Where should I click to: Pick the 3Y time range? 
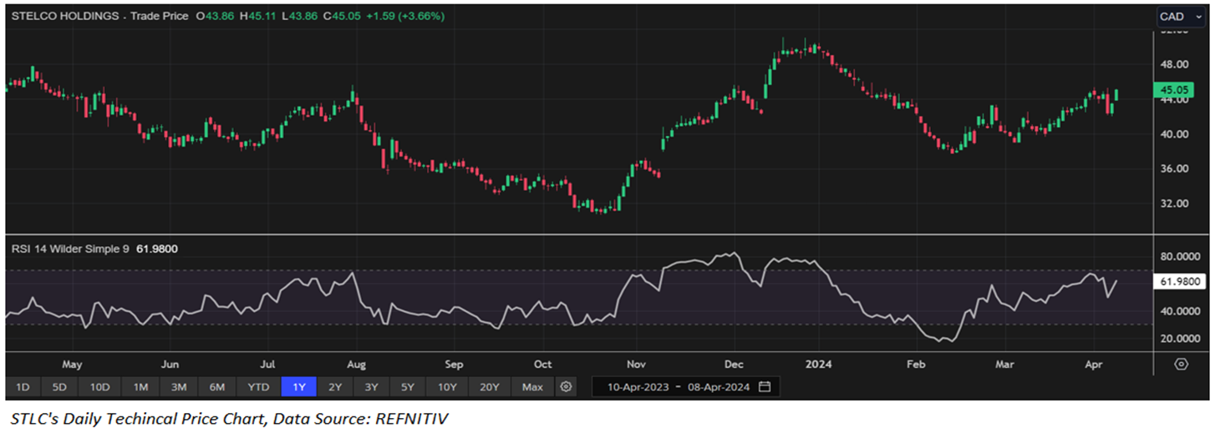click(x=370, y=387)
